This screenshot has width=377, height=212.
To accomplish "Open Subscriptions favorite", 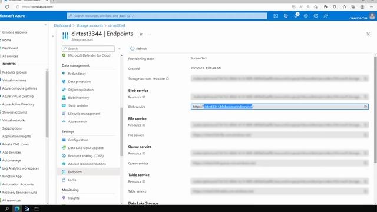I will (x=12, y=128).
